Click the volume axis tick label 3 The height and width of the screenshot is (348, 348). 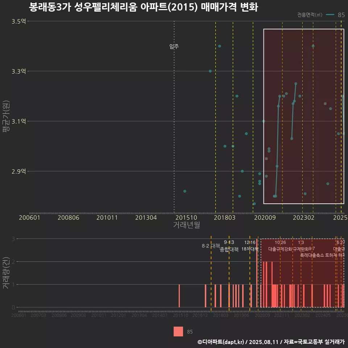[x=13, y=239]
